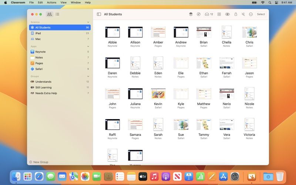
Task: Open the Edit menu
Action: tap(40, 3)
